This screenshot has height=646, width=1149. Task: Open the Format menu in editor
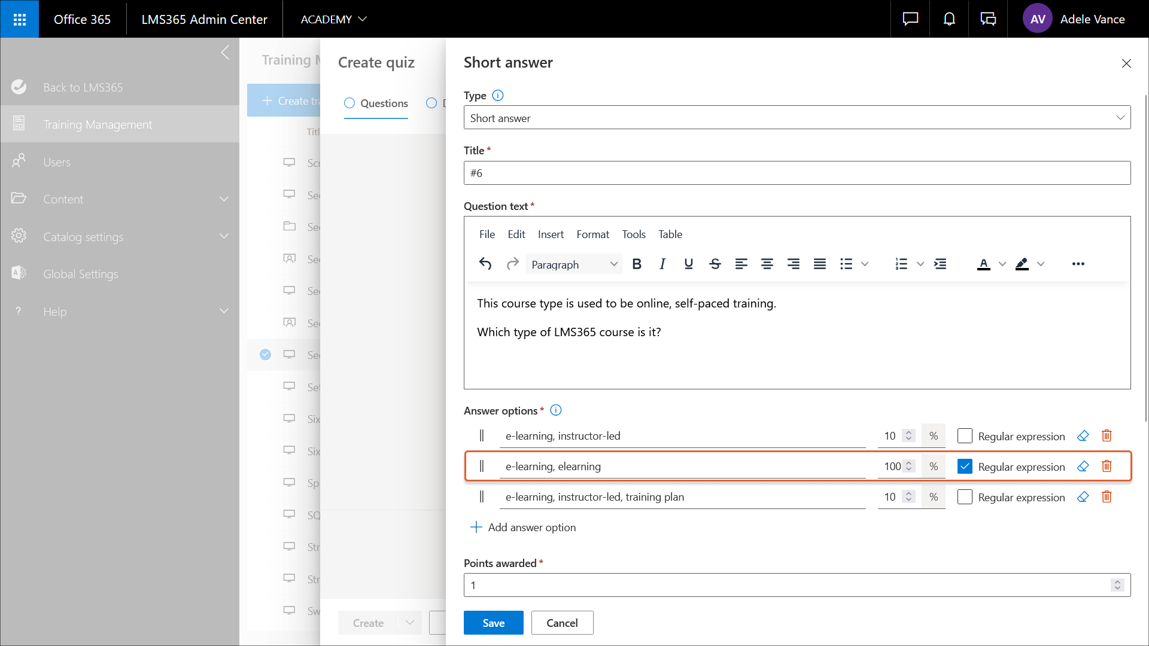pyautogui.click(x=592, y=234)
